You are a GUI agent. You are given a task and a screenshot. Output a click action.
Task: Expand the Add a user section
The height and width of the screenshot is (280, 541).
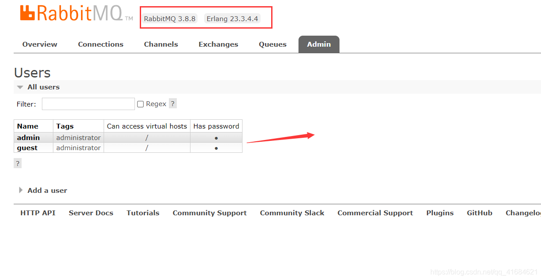point(43,190)
